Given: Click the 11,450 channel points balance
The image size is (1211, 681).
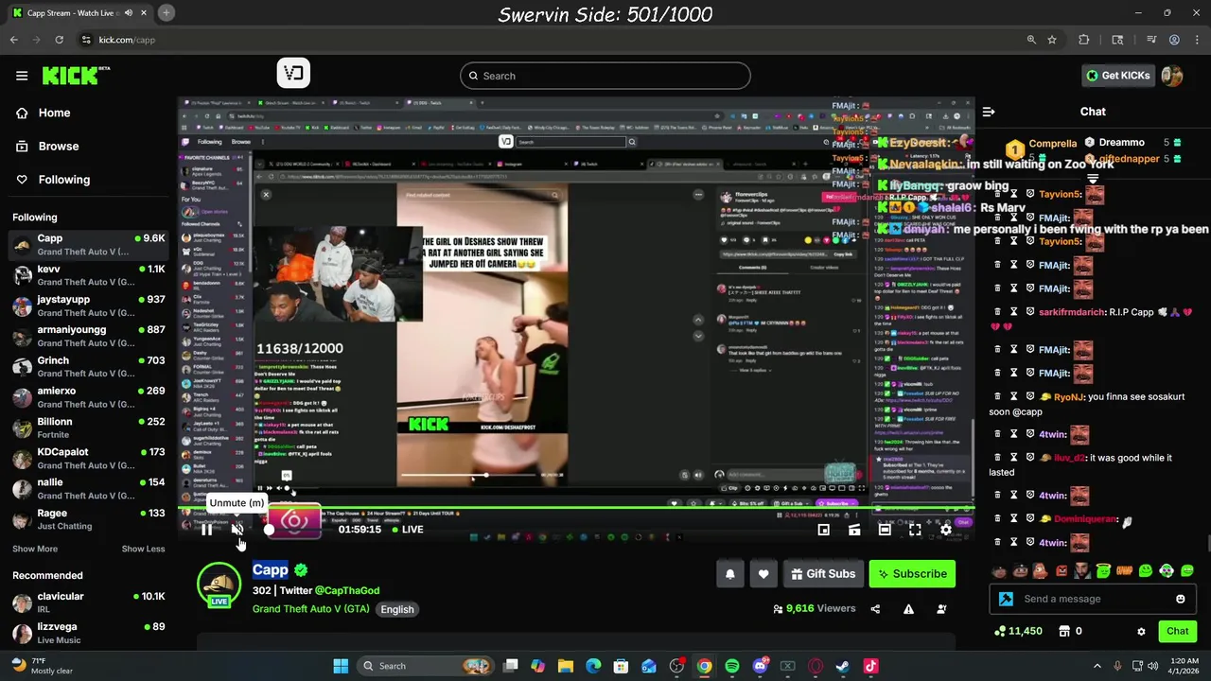Looking at the screenshot, I should coord(1018,631).
